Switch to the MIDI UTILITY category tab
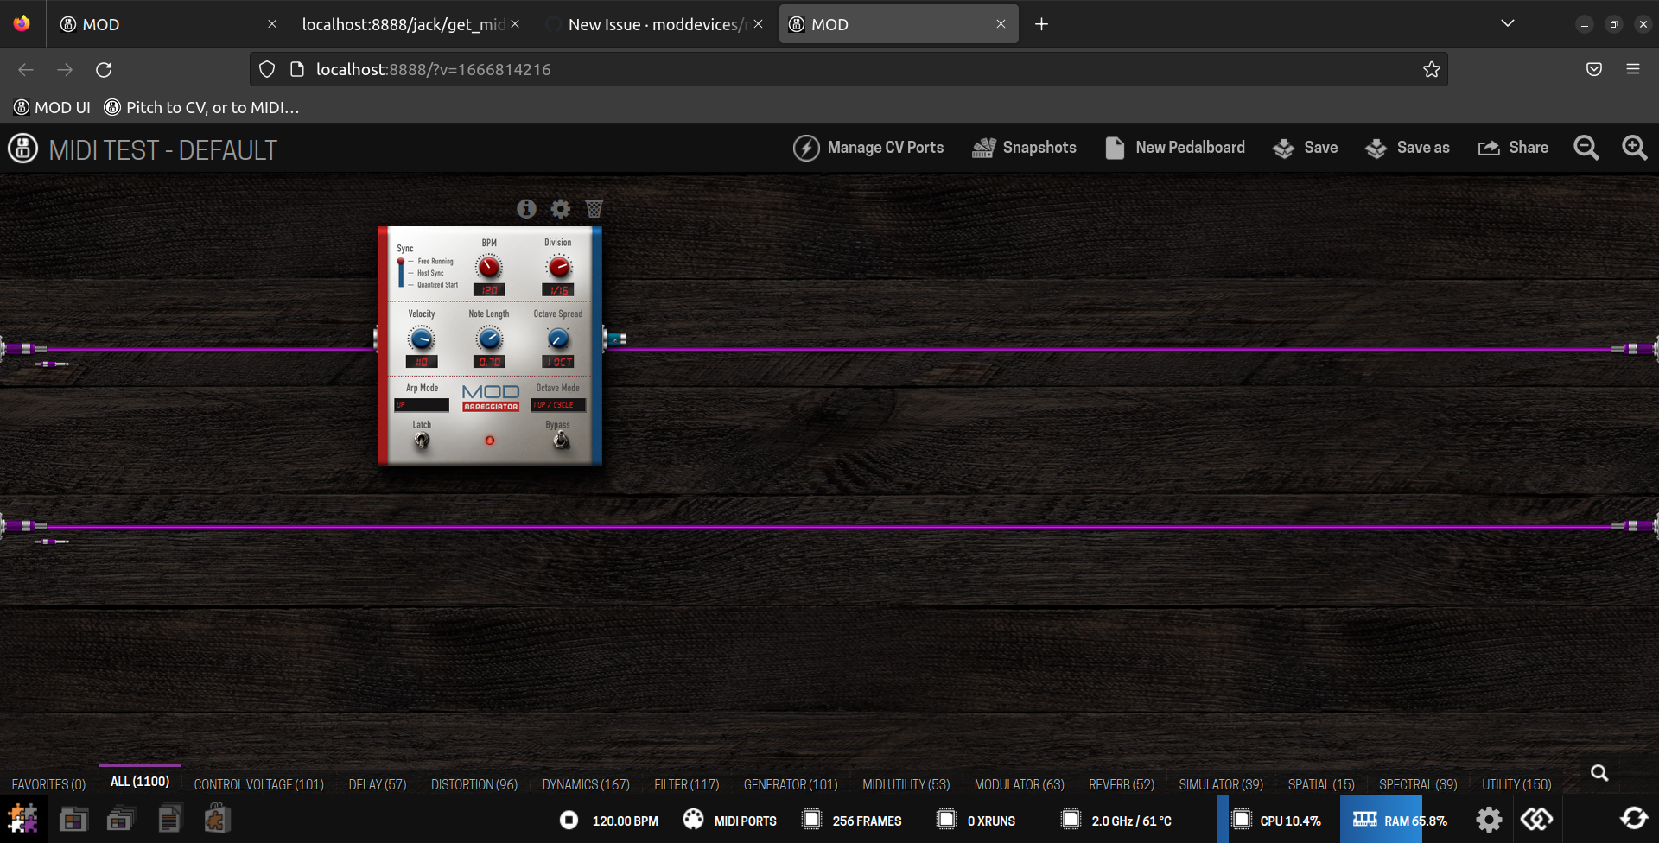Image resolution: width=1659 pixels, height=843 pixels. click(906, 783)
